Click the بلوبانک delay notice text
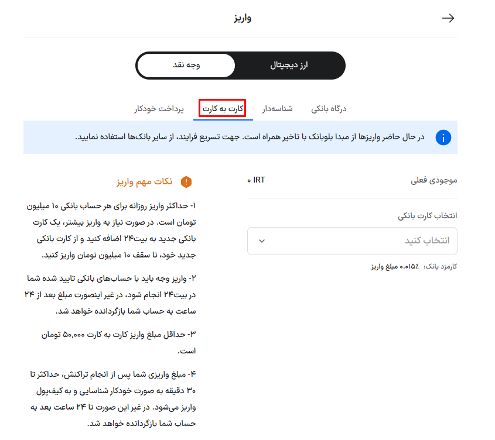The image size is (495, 440). point(250,137)
